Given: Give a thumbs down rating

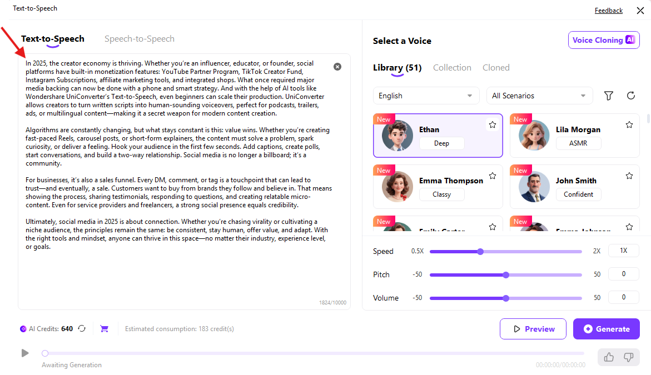Looking at the screenshot, I should (x=629, y=357).
